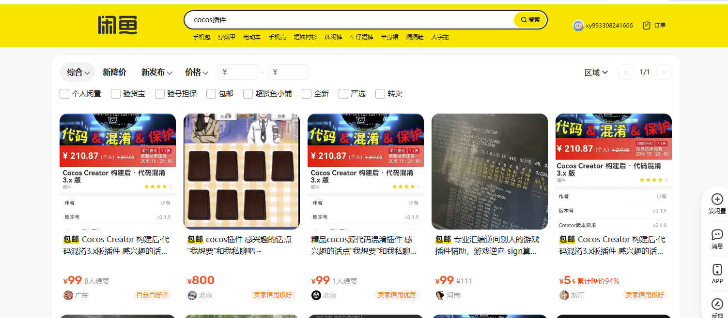The width and height of the screenshot is (728, 318).
Task: Click 河南 seller avatar icon
Action: pyautogui.click(x=440, y=295)
